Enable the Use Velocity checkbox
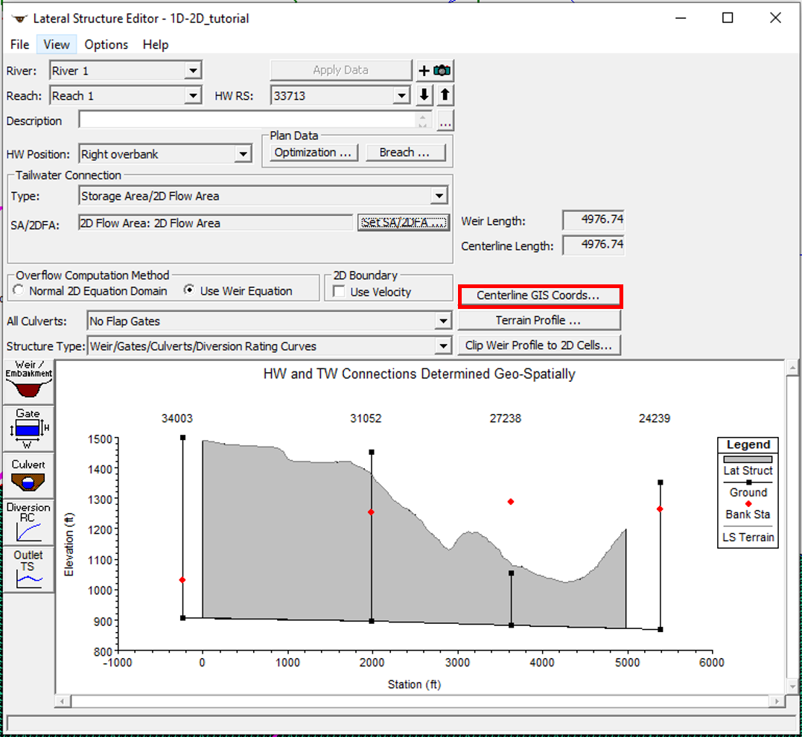 click(x=340, y=292)
